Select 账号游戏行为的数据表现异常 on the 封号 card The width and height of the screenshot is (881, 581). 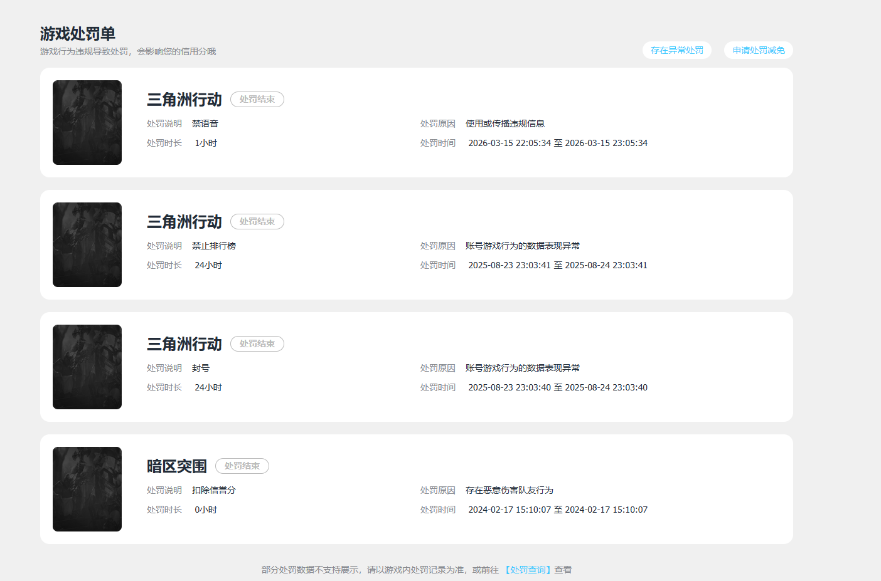[x=523, y=368]
